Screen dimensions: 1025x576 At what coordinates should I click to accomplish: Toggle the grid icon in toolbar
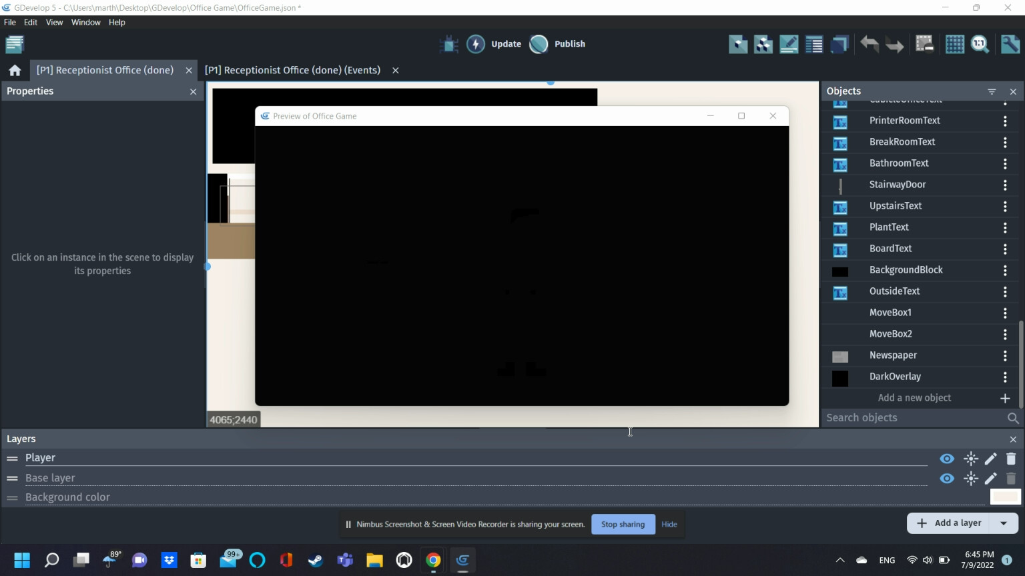955,44
